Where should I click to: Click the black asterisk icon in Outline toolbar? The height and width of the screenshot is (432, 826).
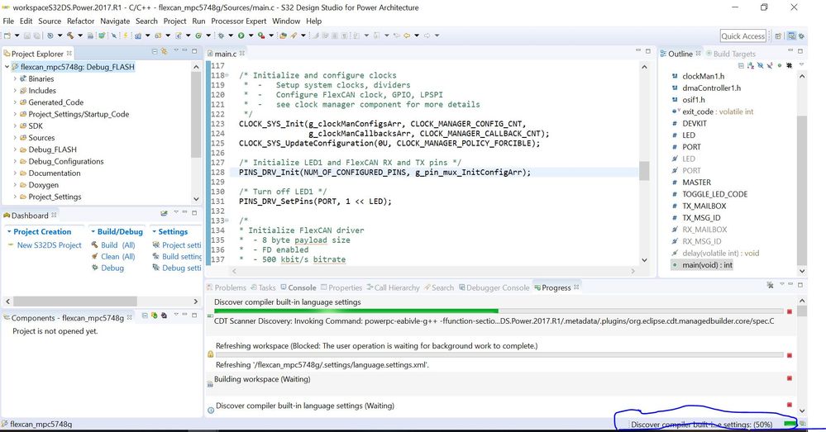pos(789,65)
